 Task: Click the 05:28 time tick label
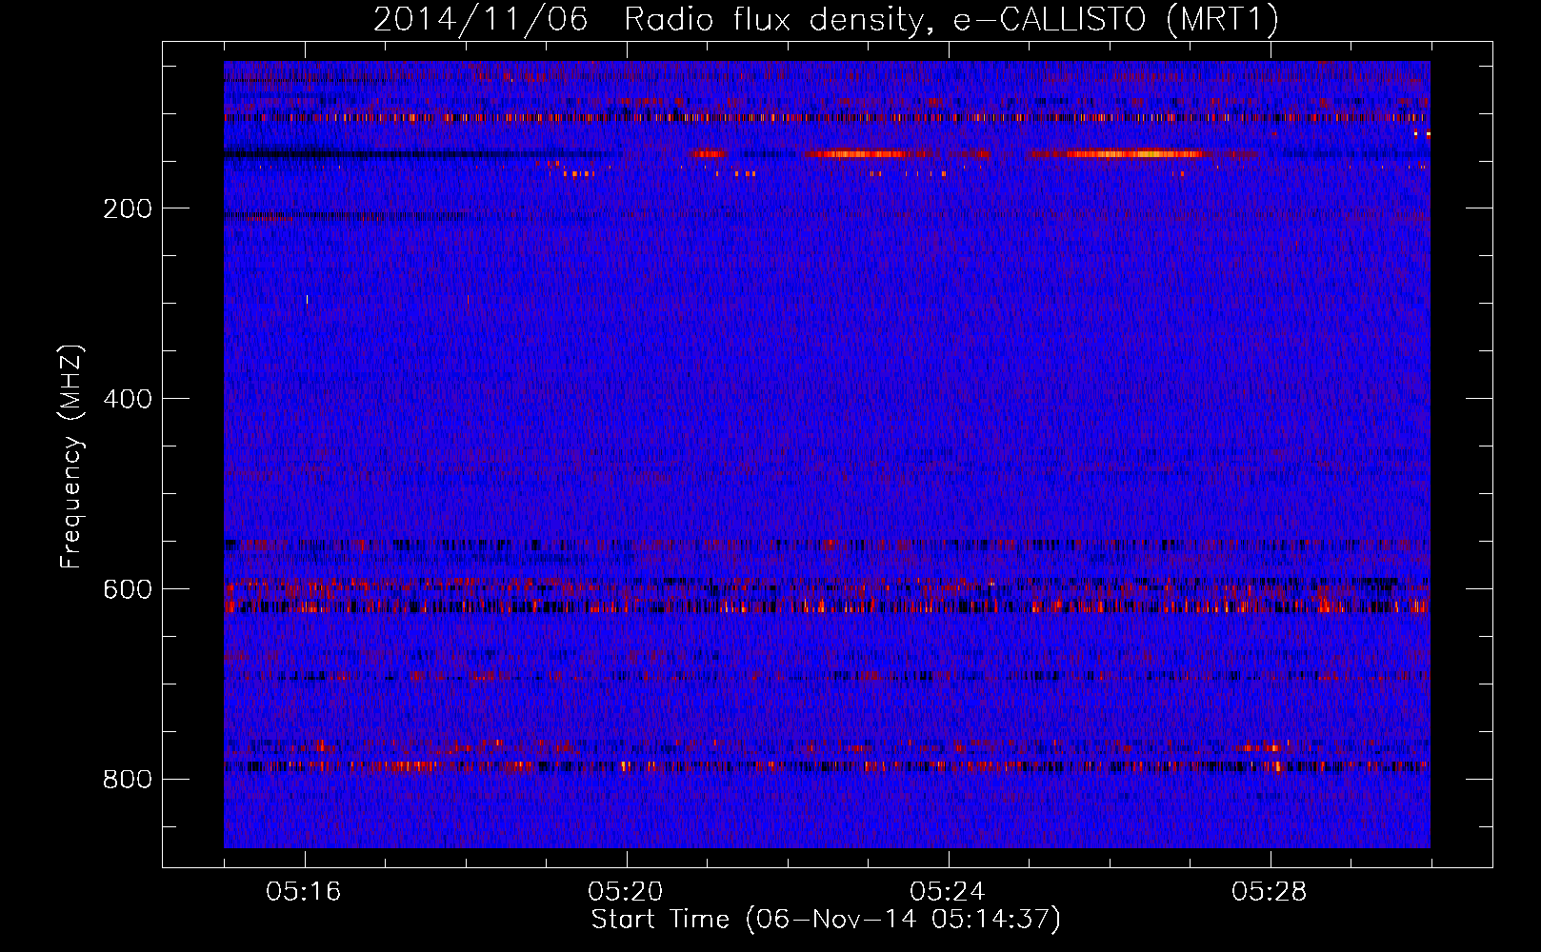pos(1270,892)
